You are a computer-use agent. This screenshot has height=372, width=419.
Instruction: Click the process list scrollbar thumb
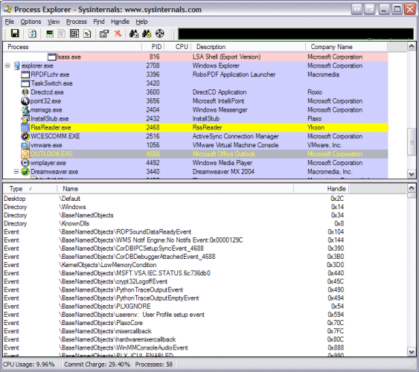(412, 142)
